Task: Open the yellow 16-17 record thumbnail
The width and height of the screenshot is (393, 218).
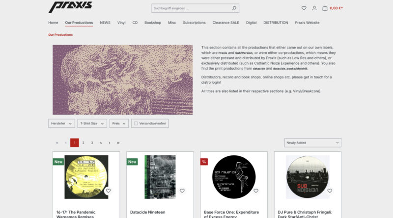Action: pyautogui.click(x=86, y=177)
